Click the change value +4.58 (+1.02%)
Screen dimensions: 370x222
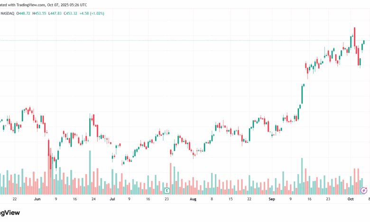(x=92, y=13)
